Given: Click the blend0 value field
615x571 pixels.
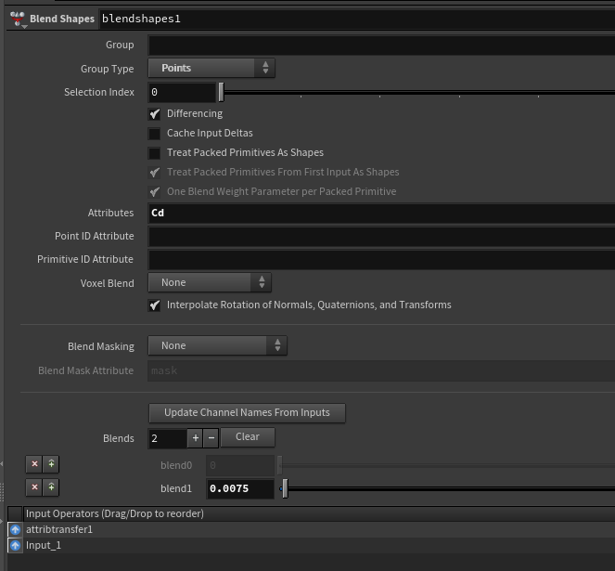Looking at the screenshot, I should pyautogui.click(x=240, y=466).
